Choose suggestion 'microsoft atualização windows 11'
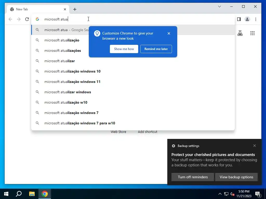The height and width of the screenshot is (199, 266). [133, 82]
